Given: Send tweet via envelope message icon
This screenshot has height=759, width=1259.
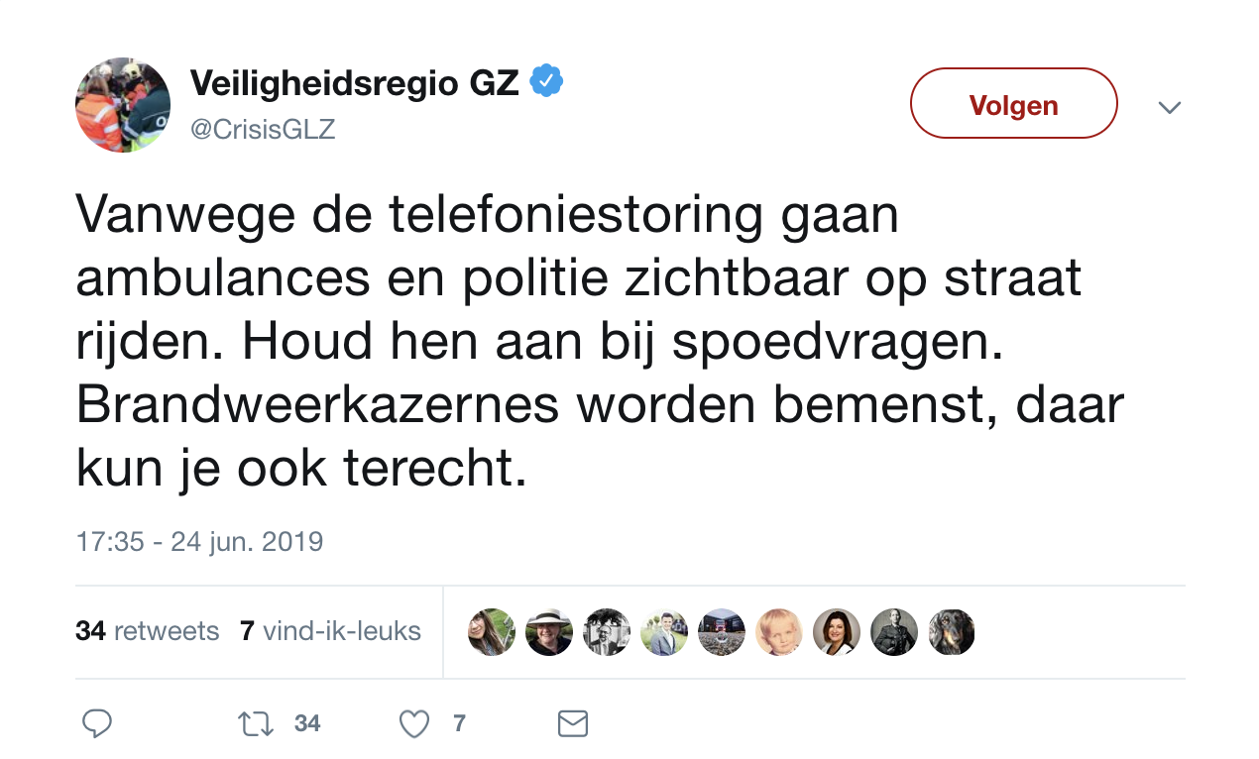Looking at the screenshot, I should pos(573,723).
